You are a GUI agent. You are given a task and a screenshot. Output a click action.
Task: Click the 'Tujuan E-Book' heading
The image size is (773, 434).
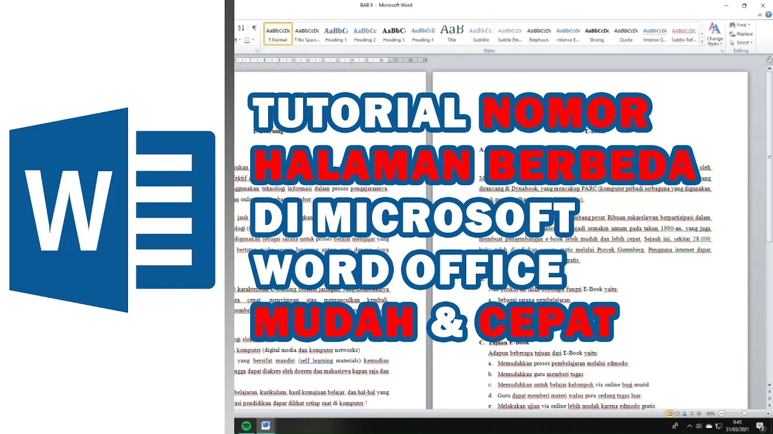point(509,342)
